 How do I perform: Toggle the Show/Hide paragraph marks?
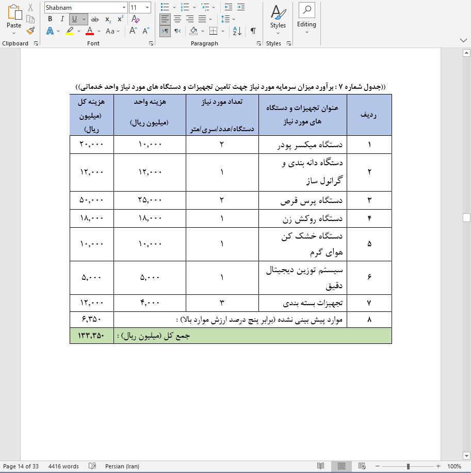pyautogui.click(x=252, y=30)
